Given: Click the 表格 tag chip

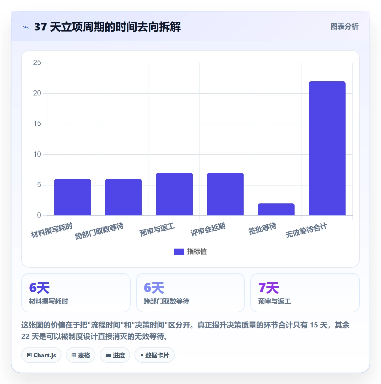Looking at the screenshot, I should (81, 355).
